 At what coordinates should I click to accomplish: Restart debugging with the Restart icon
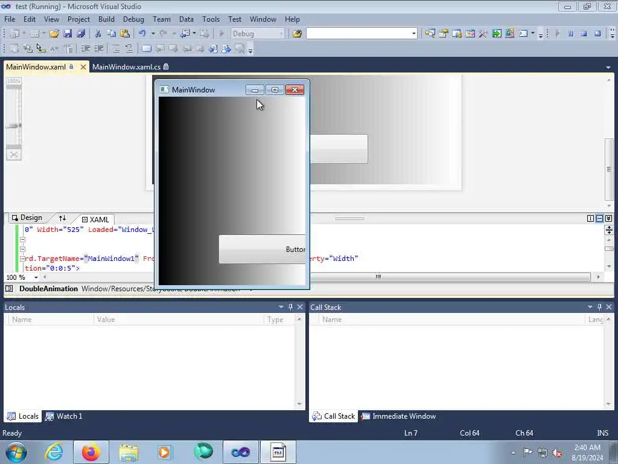[597, 34]
